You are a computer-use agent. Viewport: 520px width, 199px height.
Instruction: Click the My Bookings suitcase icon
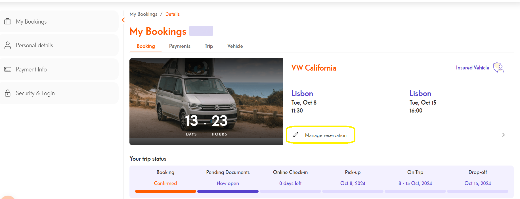(8, 22)
